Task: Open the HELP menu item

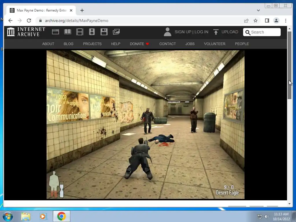Action: [116, 44]
